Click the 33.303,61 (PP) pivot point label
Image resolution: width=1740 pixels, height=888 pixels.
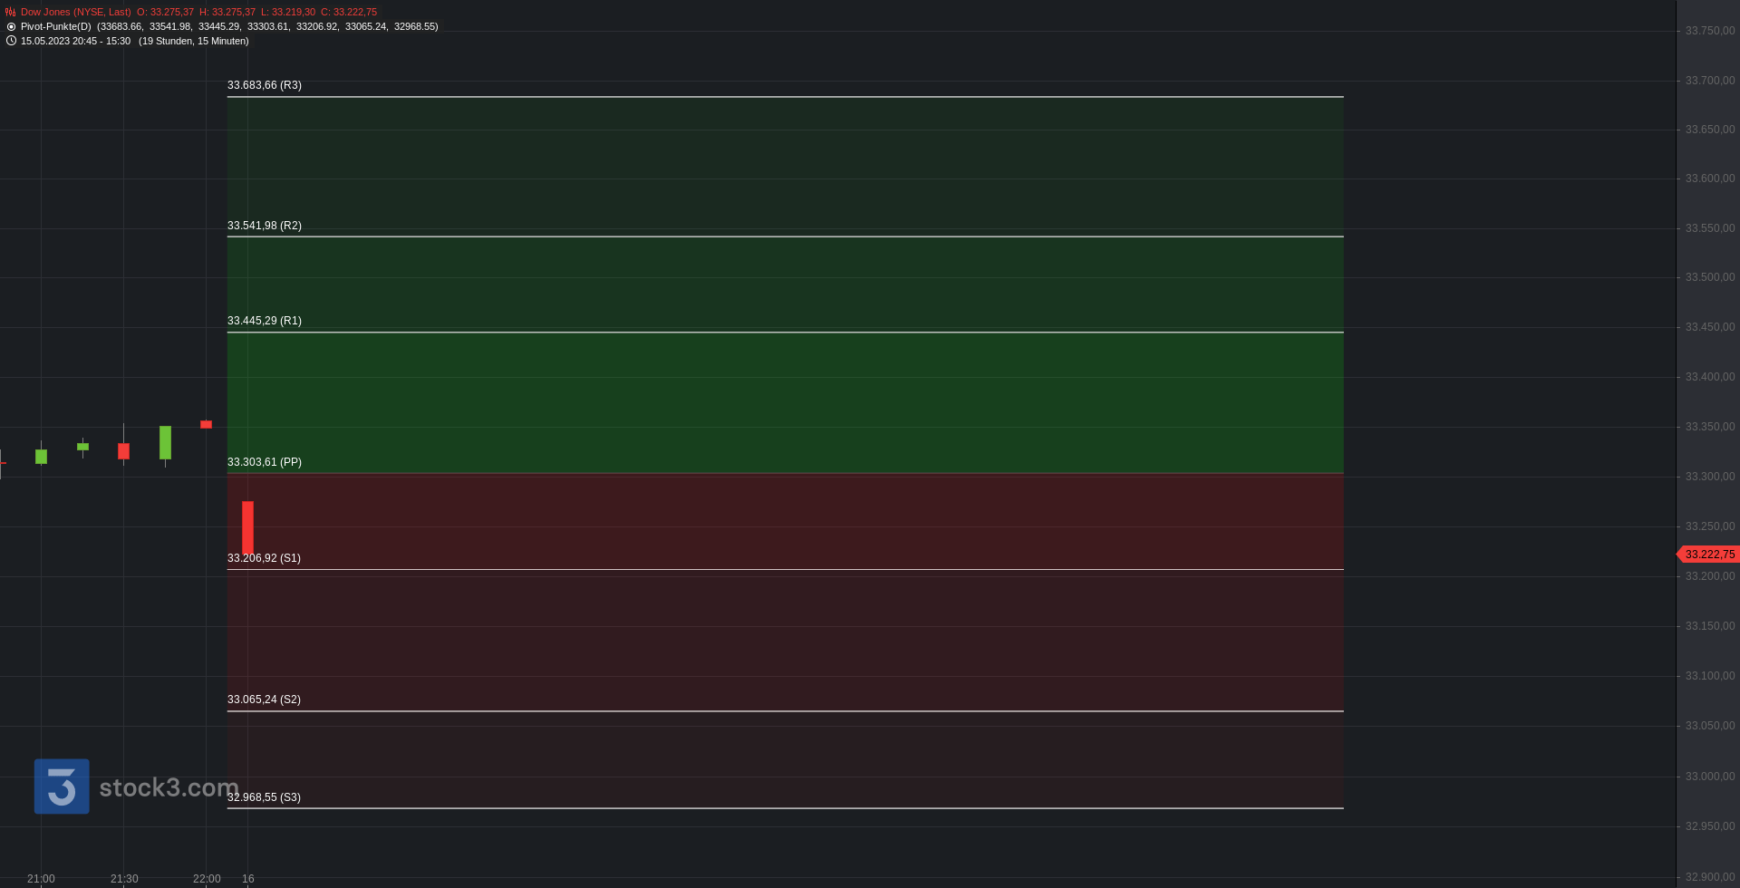point(265,462)
